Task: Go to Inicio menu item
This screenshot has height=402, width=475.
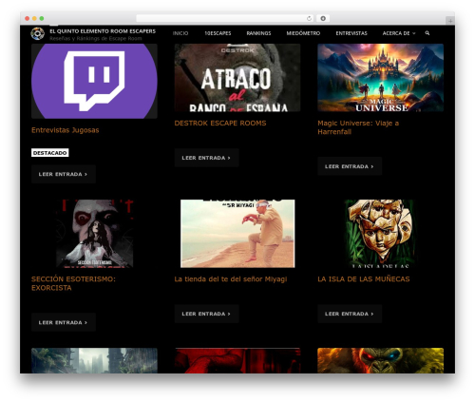Action: 180,33
